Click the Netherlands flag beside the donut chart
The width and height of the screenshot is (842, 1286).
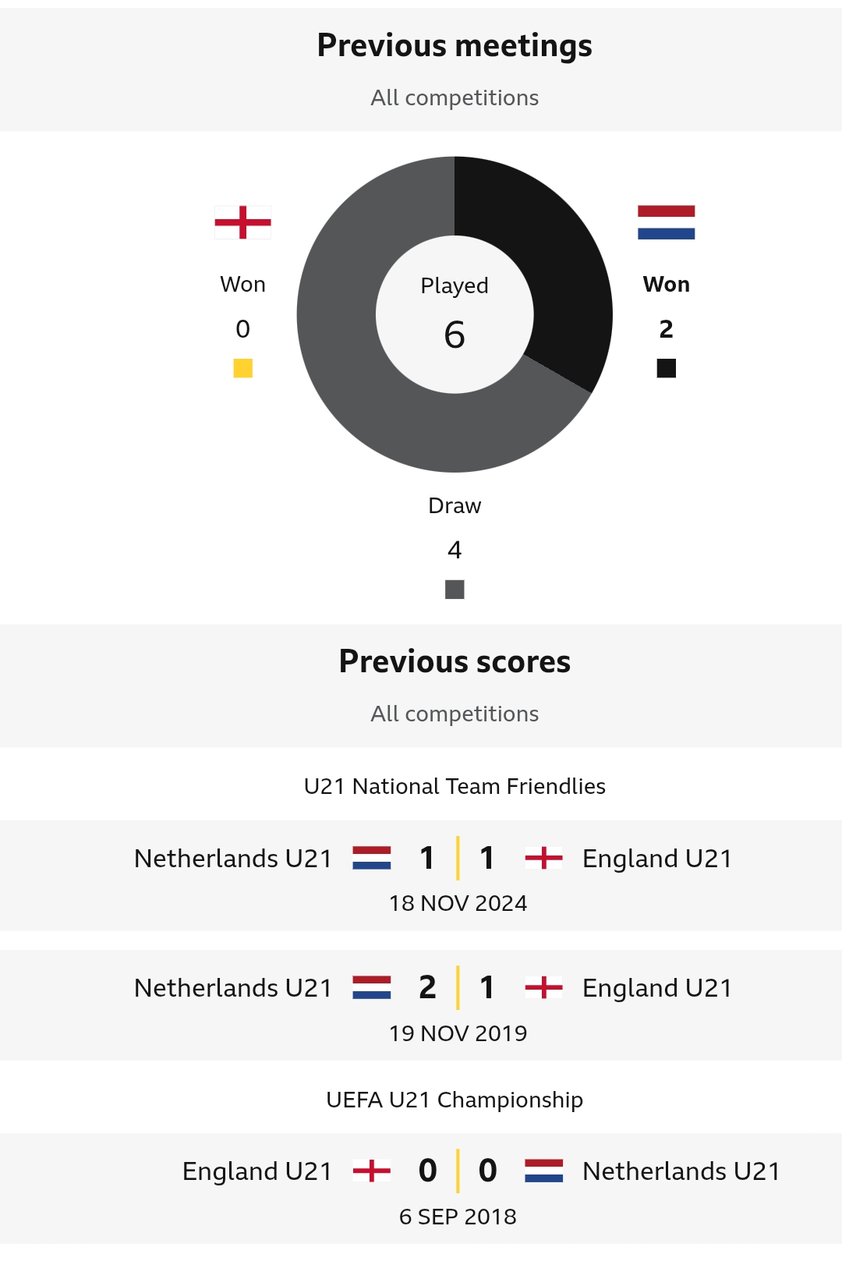point(666,222)
